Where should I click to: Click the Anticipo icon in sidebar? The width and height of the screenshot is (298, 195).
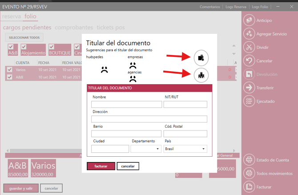pyautogui.click(x=249, y=20)
